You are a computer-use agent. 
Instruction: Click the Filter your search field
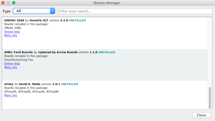(135, 11)
